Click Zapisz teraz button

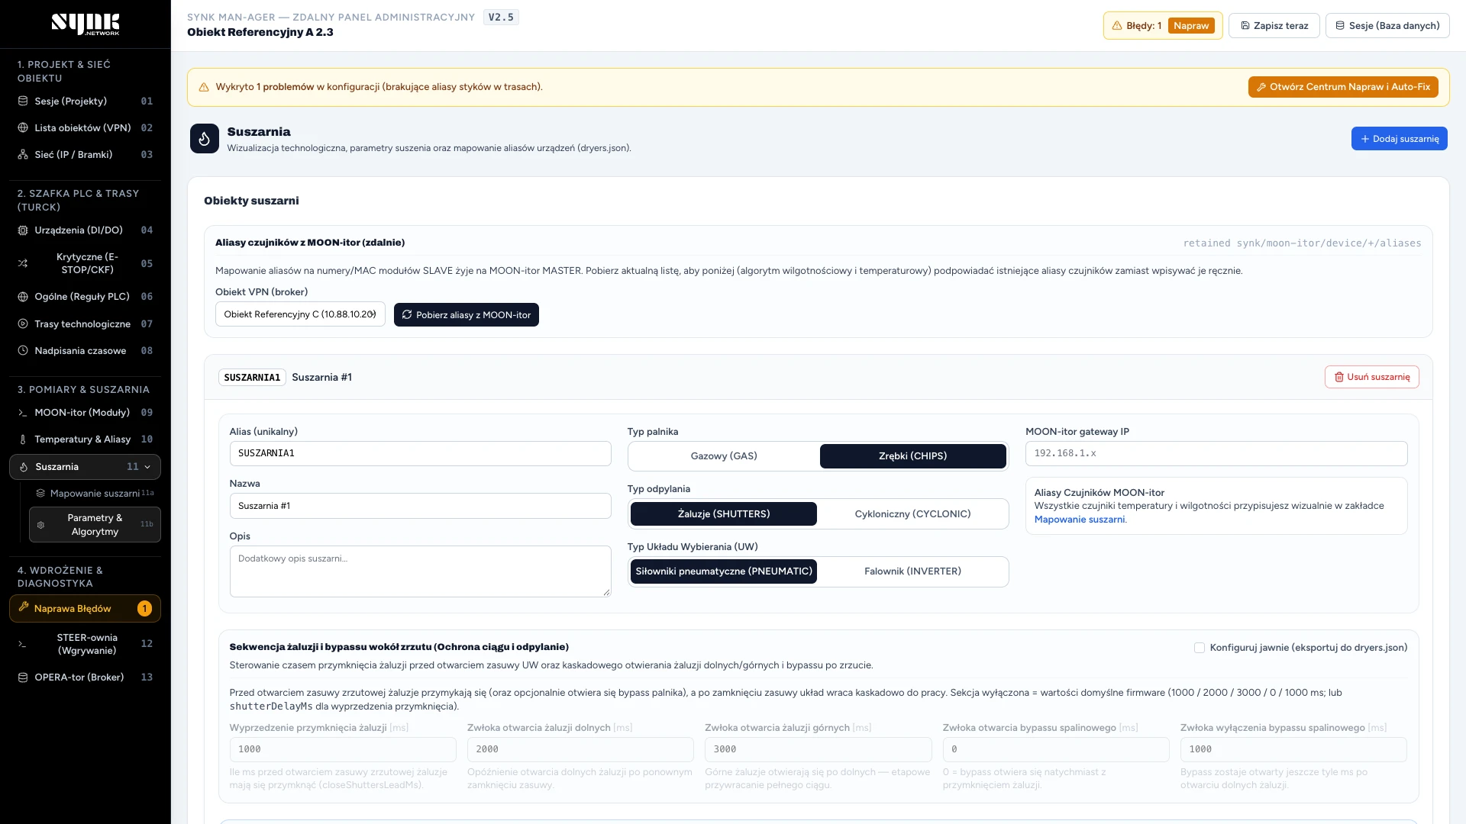pyautogui.click(x=1274, y=26)
